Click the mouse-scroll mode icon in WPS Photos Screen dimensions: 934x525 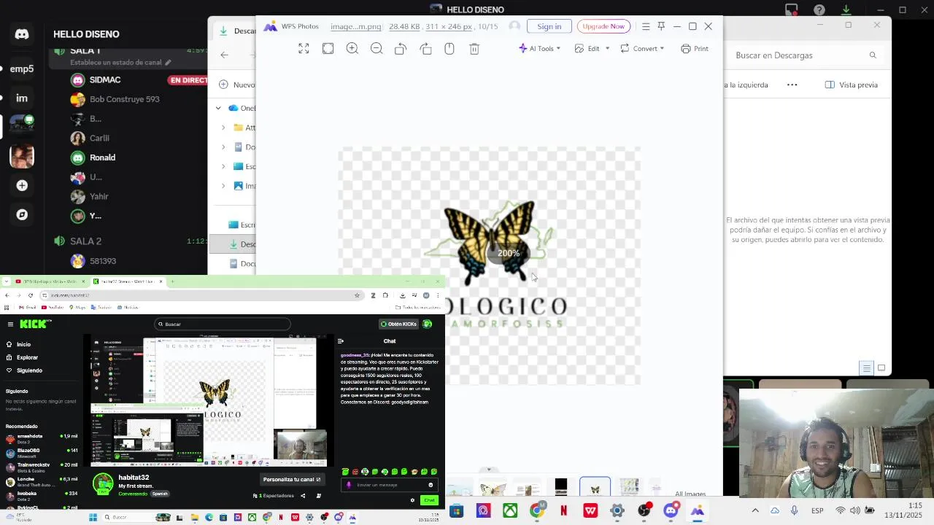tap(449, 48)
